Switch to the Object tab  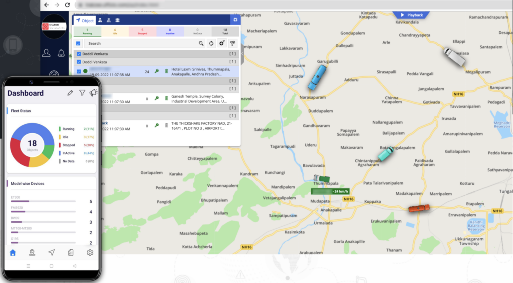(84, 20)
